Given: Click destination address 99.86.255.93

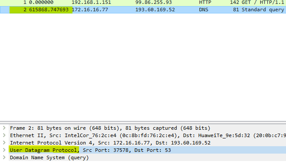Looking at the screenshot, I should tap(153, 2).
